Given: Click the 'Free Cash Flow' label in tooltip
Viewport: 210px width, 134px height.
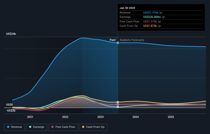Looking at the screenshot, I should 129,21.
